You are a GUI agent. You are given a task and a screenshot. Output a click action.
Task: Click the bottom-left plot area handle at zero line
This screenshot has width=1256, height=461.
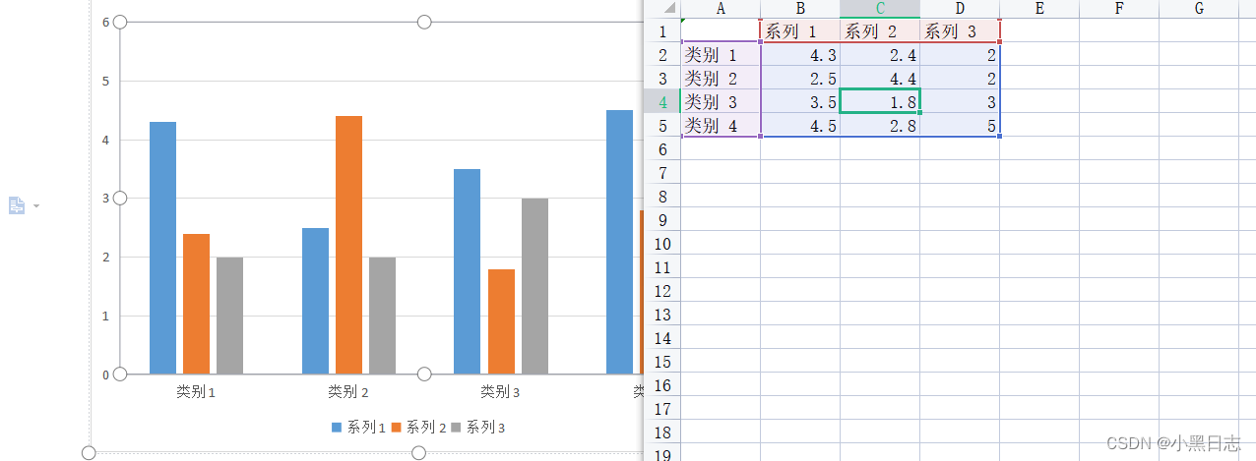[x=120, y=374]
